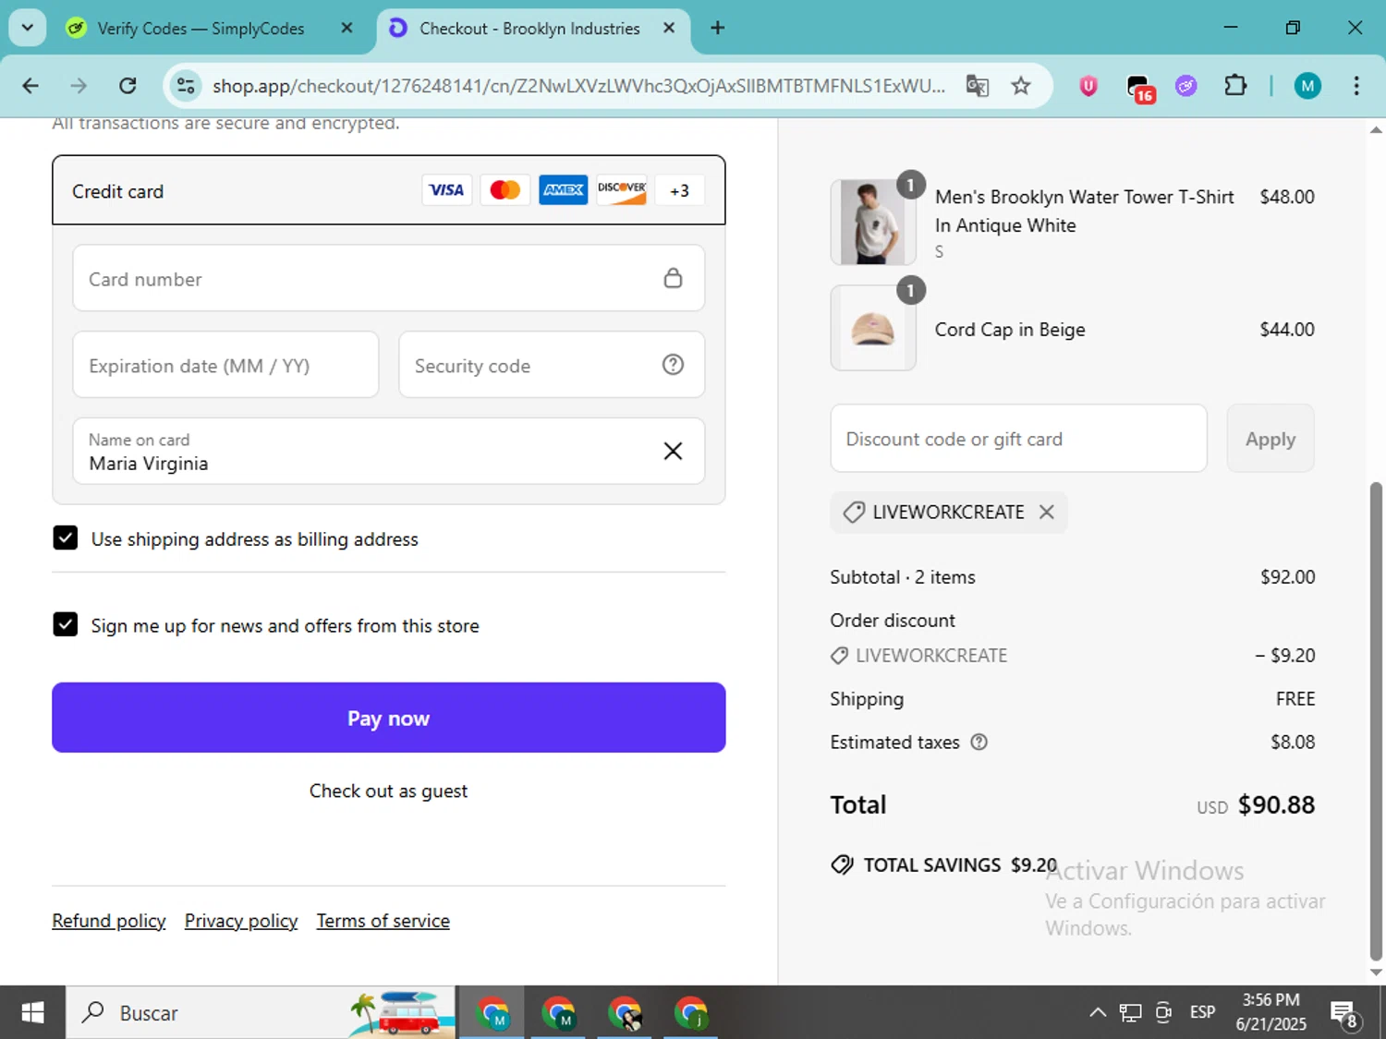This screenshot has width=1386, height=1039.
Task: Click the $90.88 total amount
Action: click(1276, 804)
